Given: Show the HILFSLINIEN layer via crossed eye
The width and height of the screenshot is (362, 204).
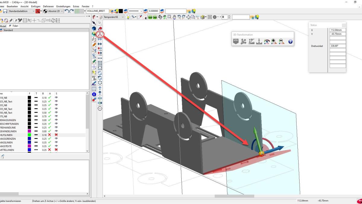Looking at the screenshot, I should point(56,135).
